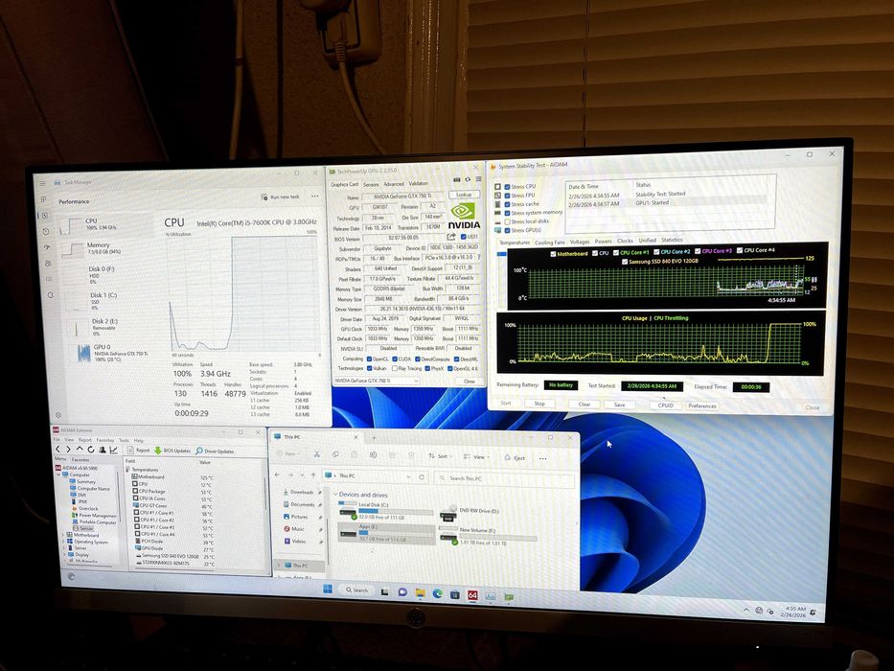Click GPU-Z screenshot camera icon
This screenshot has width=894, height=671.
coord(456,180)
